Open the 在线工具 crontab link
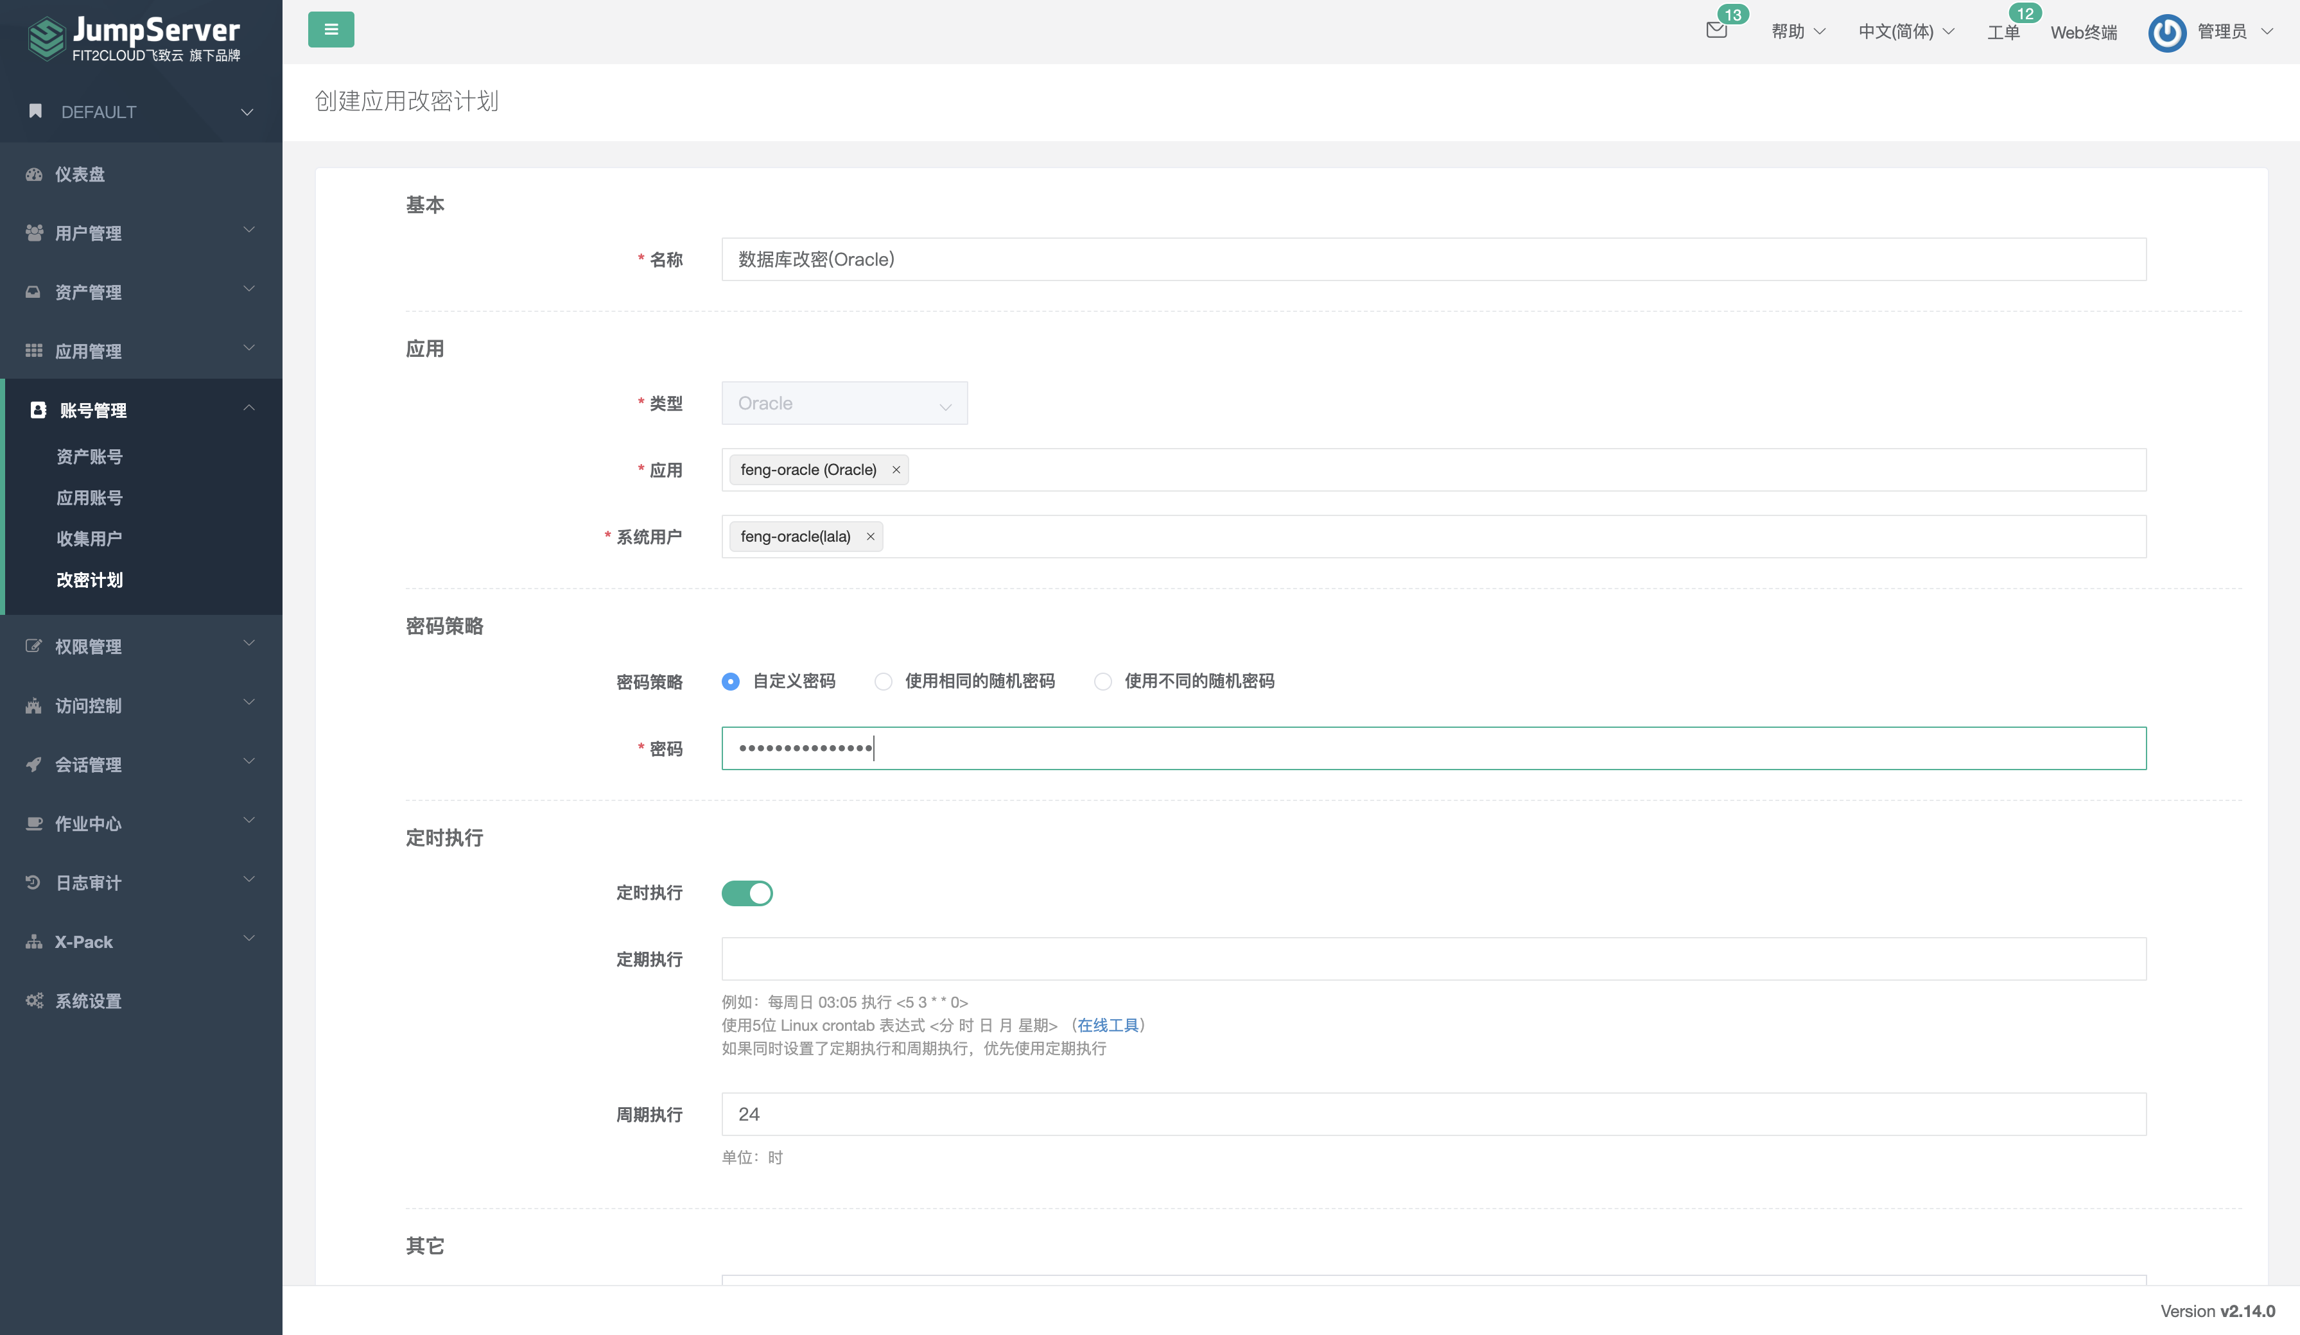The height and width of the screenshot is (1335, 2300). point(1108,1026)
